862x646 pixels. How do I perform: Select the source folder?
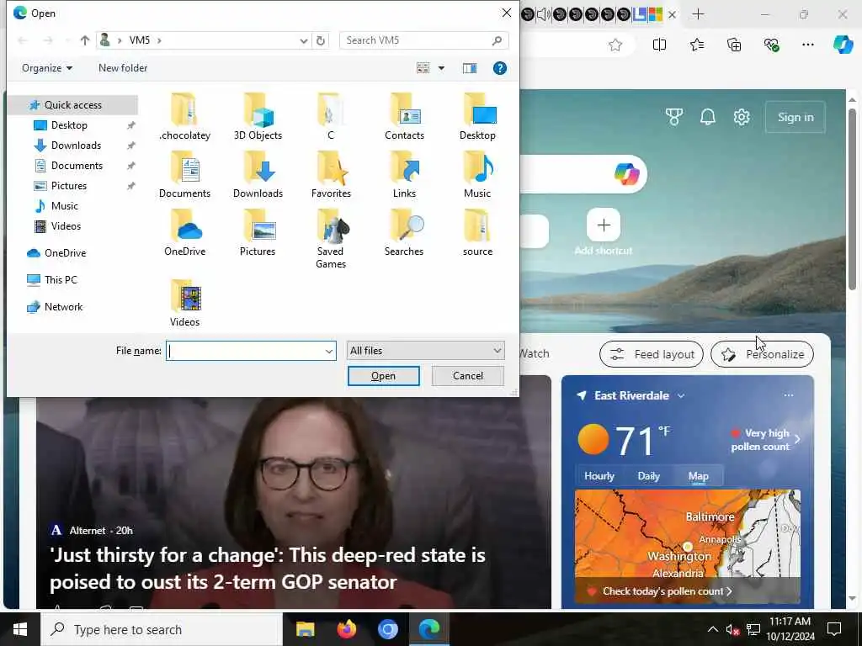click(477, 232)
